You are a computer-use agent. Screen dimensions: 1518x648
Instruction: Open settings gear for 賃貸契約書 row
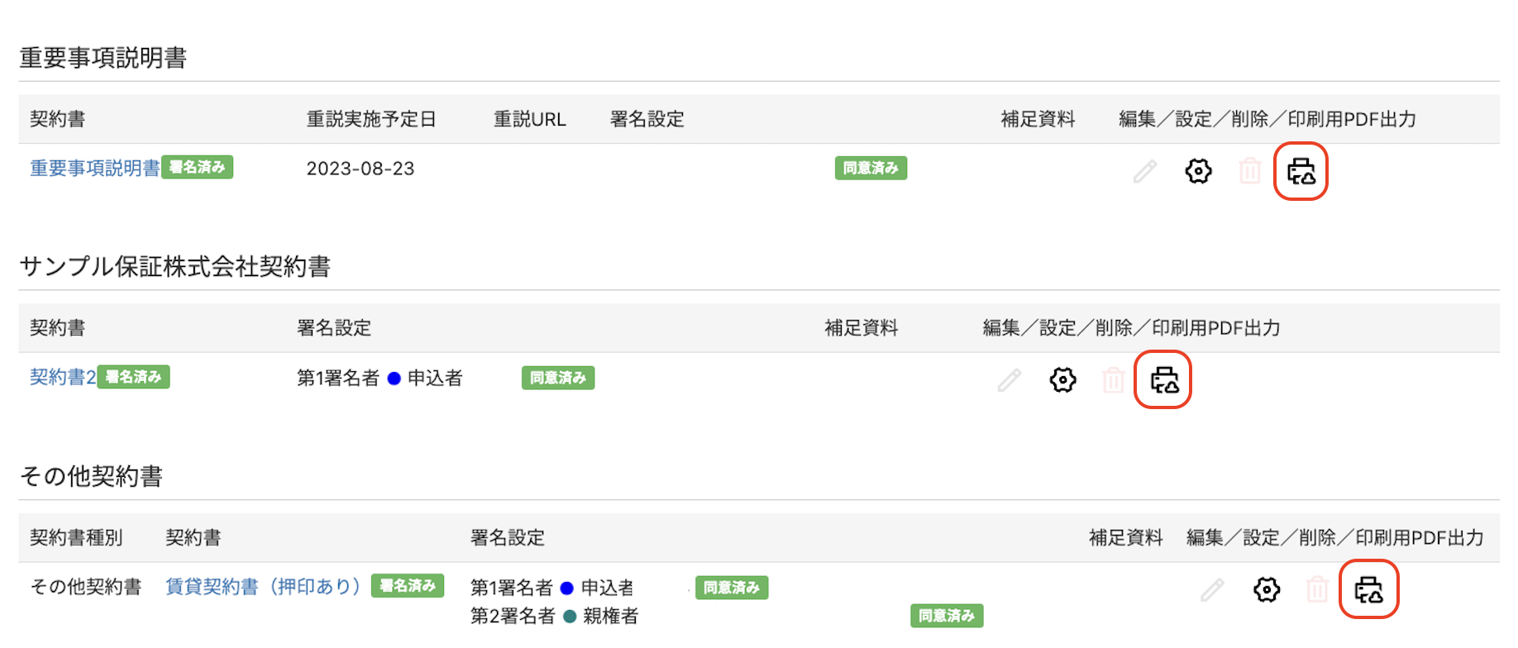[x=1267, y=589]
